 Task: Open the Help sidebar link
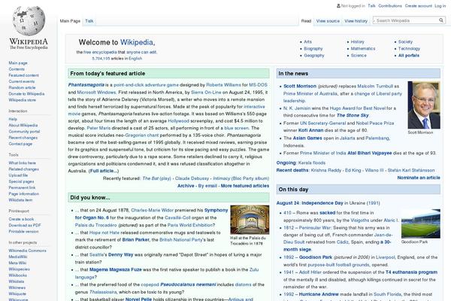point(13,119)
